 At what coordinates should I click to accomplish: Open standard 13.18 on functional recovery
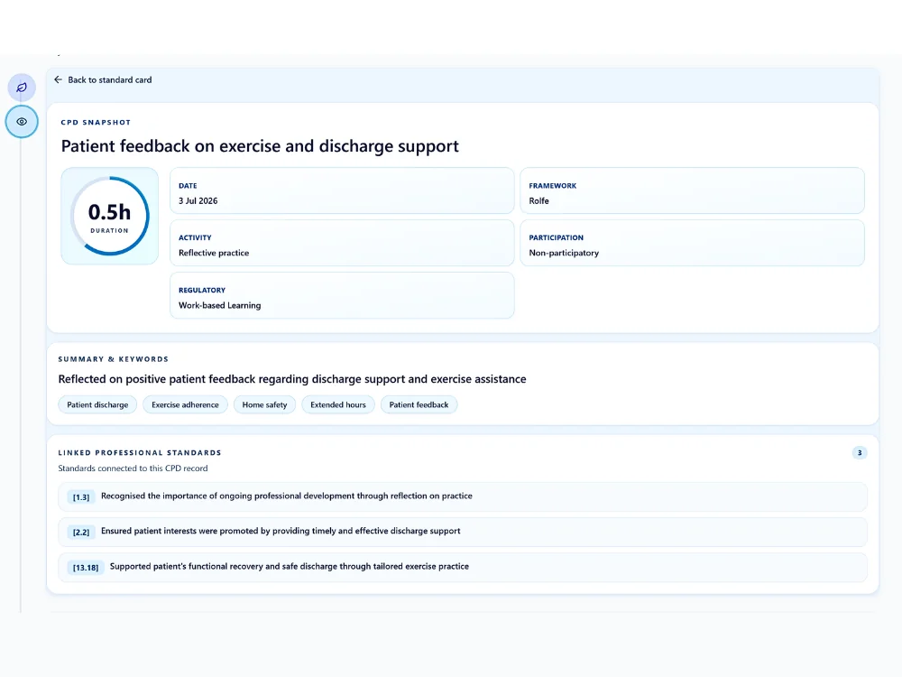[x=463, y=567]
